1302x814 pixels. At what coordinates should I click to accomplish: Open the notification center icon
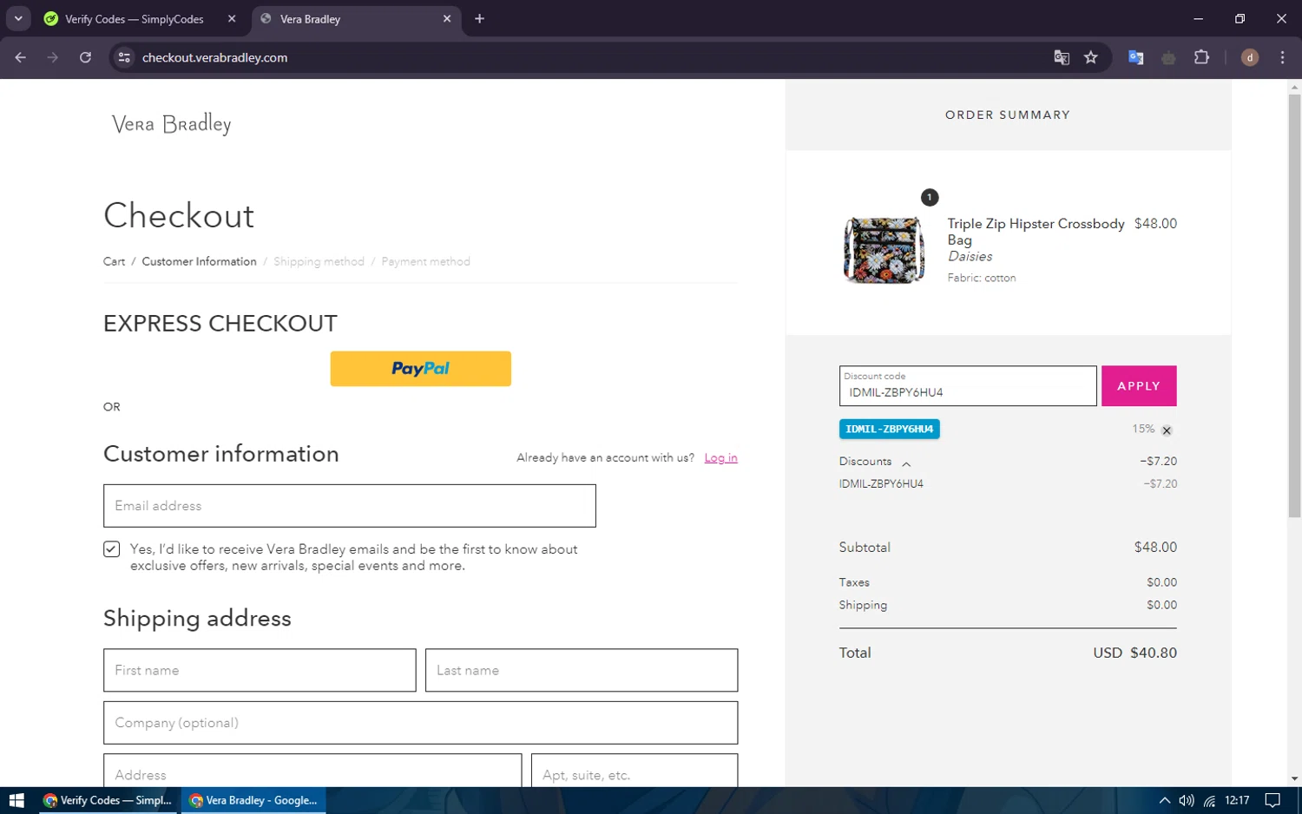[x=1272, y=800]
